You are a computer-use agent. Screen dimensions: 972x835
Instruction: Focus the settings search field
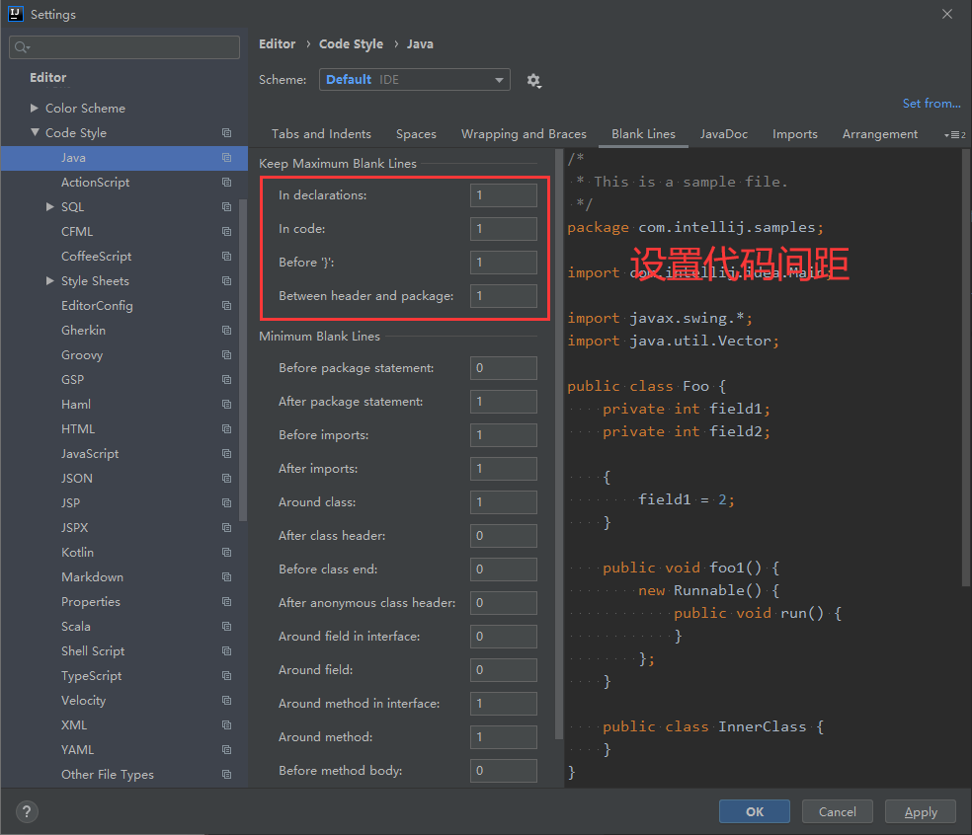click(124, 47)
